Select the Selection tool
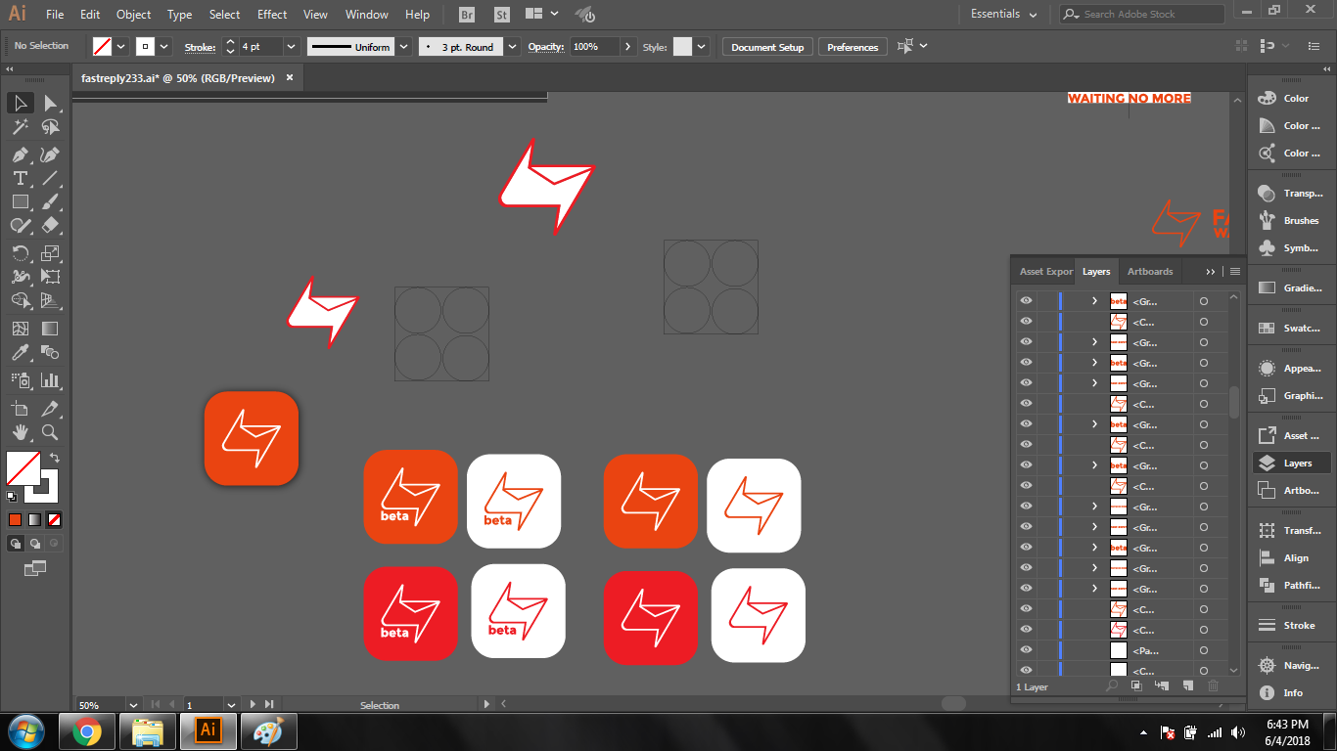Screen dimensions: 1337x751 [x=20, y=103]
